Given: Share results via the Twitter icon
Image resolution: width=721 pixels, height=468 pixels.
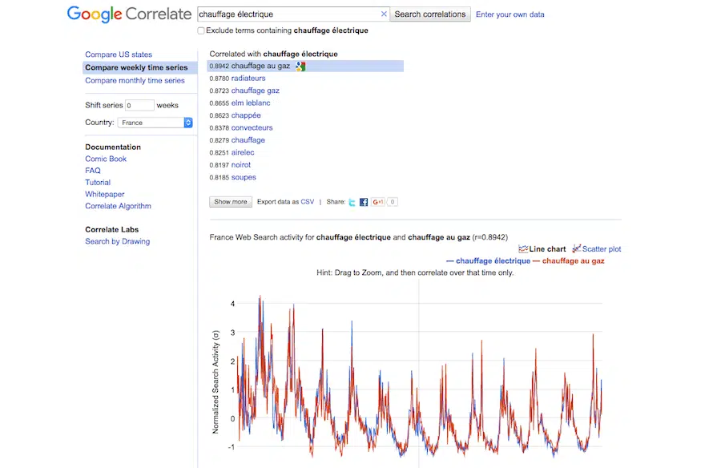Looking at the screenshot, I should click(x=352, y=202).
